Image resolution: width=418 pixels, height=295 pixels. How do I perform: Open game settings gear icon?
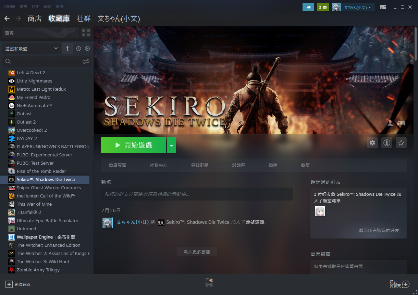(372, 143)
